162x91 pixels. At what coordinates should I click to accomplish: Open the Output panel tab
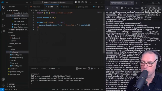tap(44, 69)
